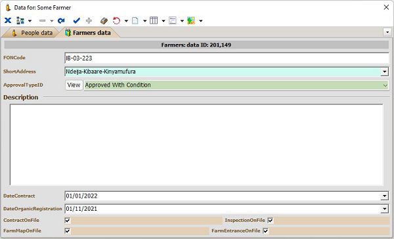The image size is (394, 239).
Task: Open the Approved With Condition combo box
Action: tap(236, 85)
